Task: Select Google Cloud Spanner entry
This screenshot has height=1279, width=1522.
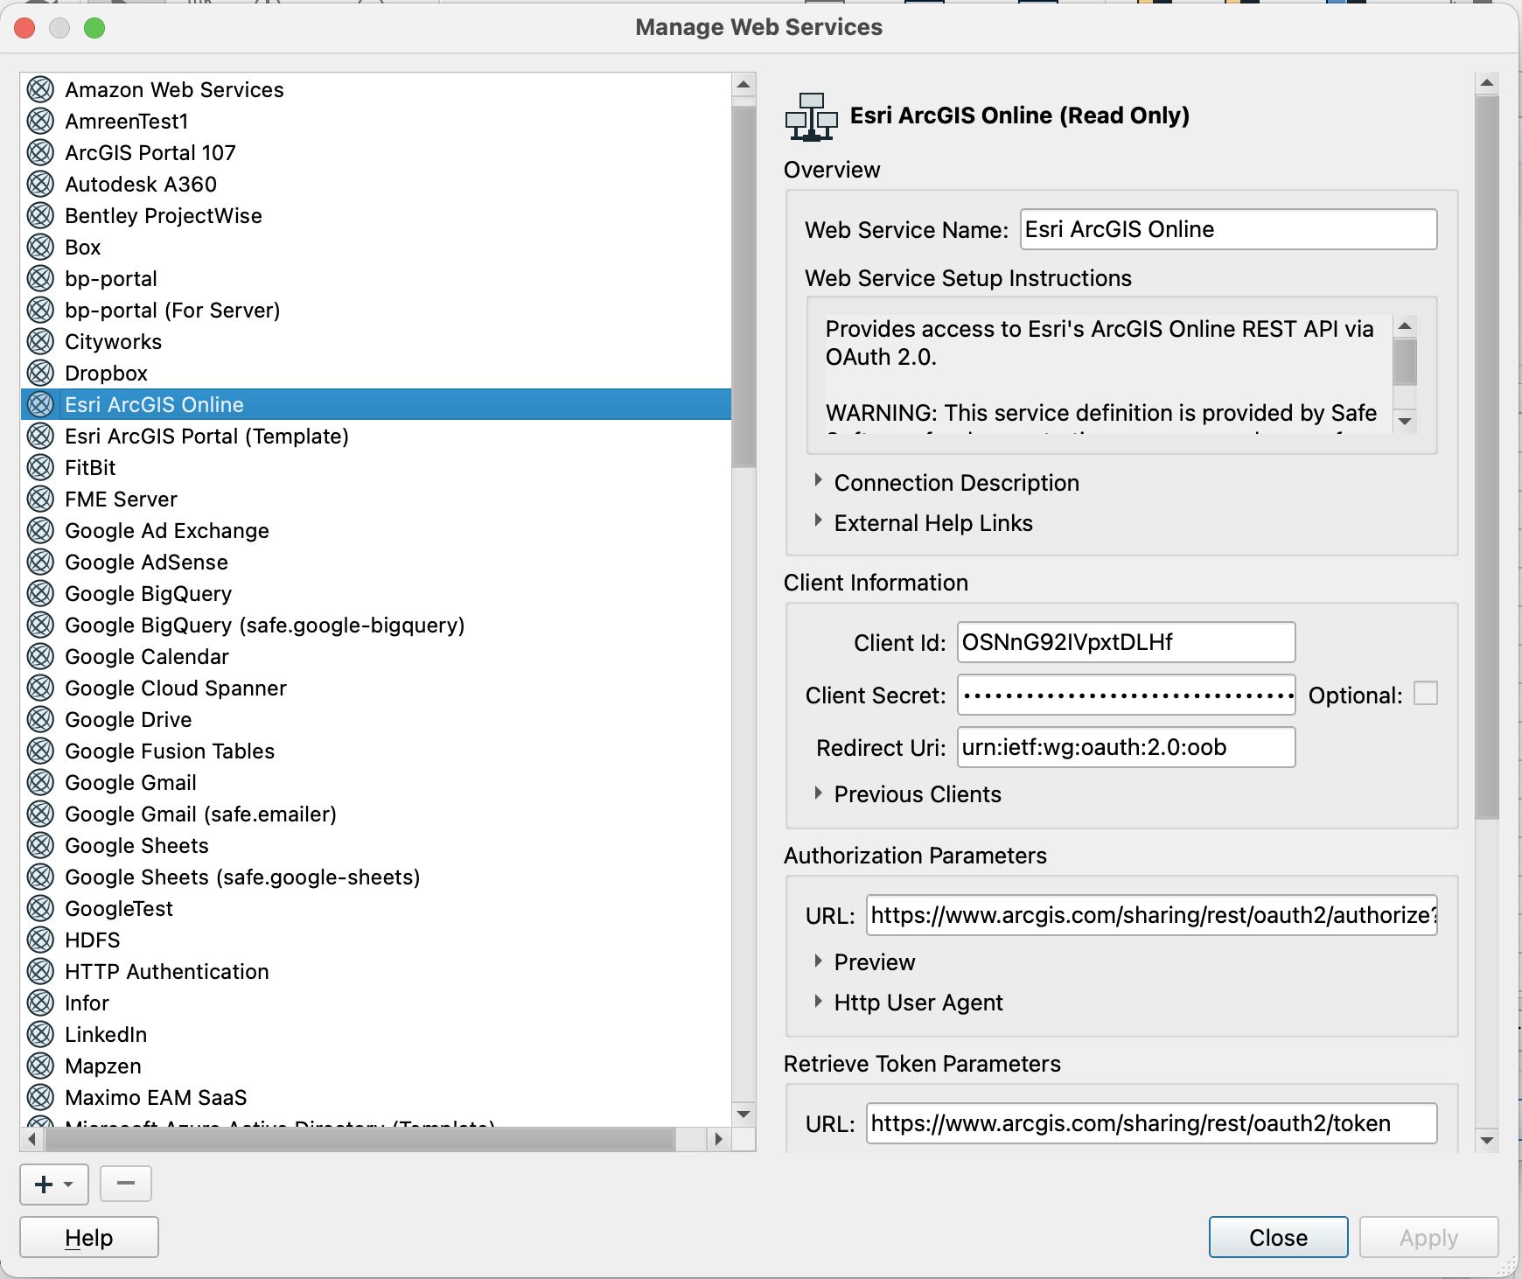Action: (376, 688)
